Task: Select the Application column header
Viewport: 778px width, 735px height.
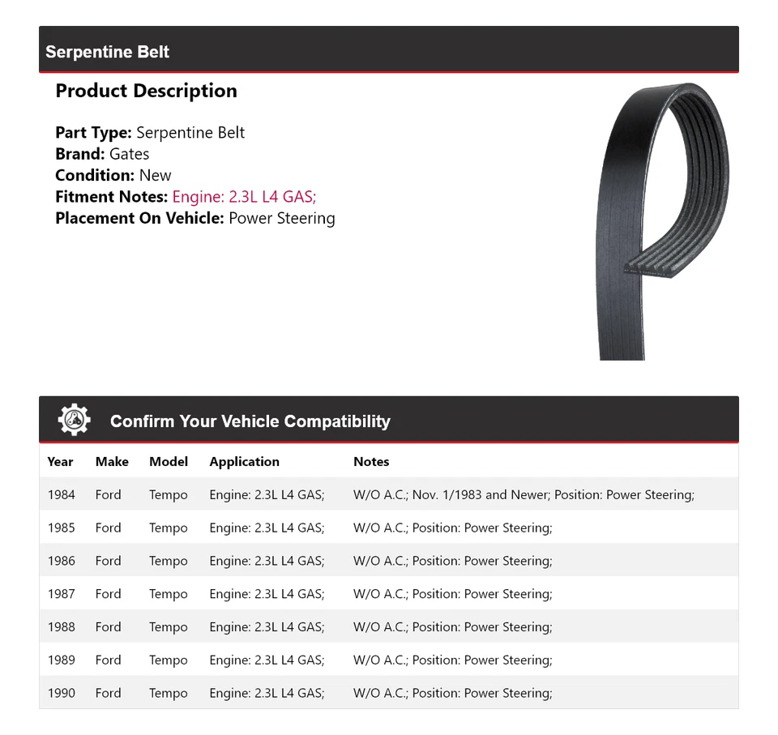Action: pyautogui.click(x=244, y=461)
